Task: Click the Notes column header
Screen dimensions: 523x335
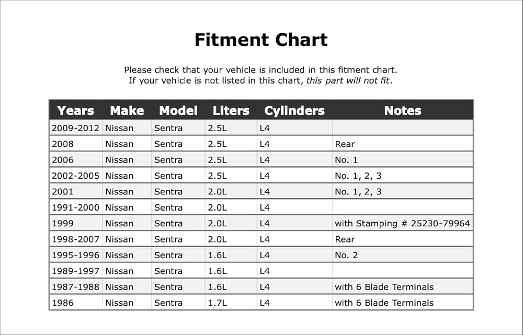Action: (403, 111)
